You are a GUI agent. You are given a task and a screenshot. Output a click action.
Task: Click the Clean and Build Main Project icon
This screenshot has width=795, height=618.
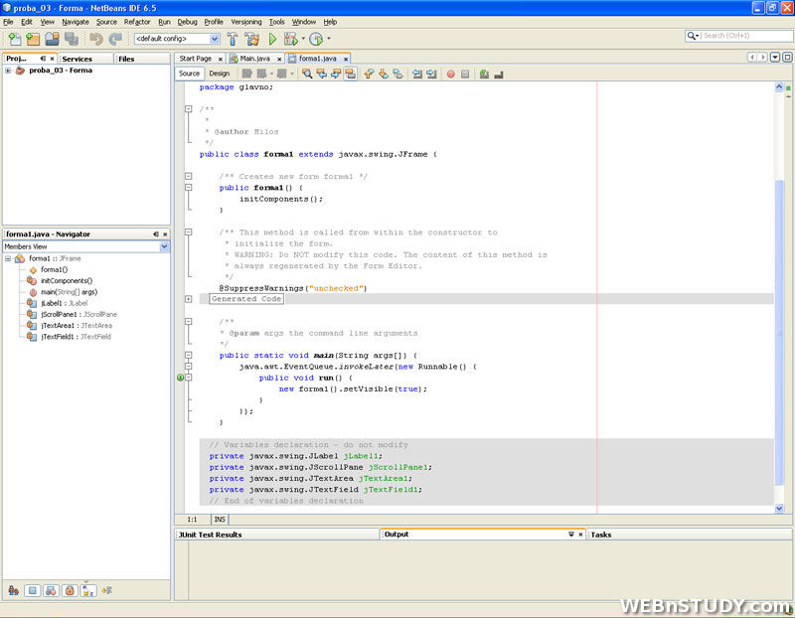[252, 39]
